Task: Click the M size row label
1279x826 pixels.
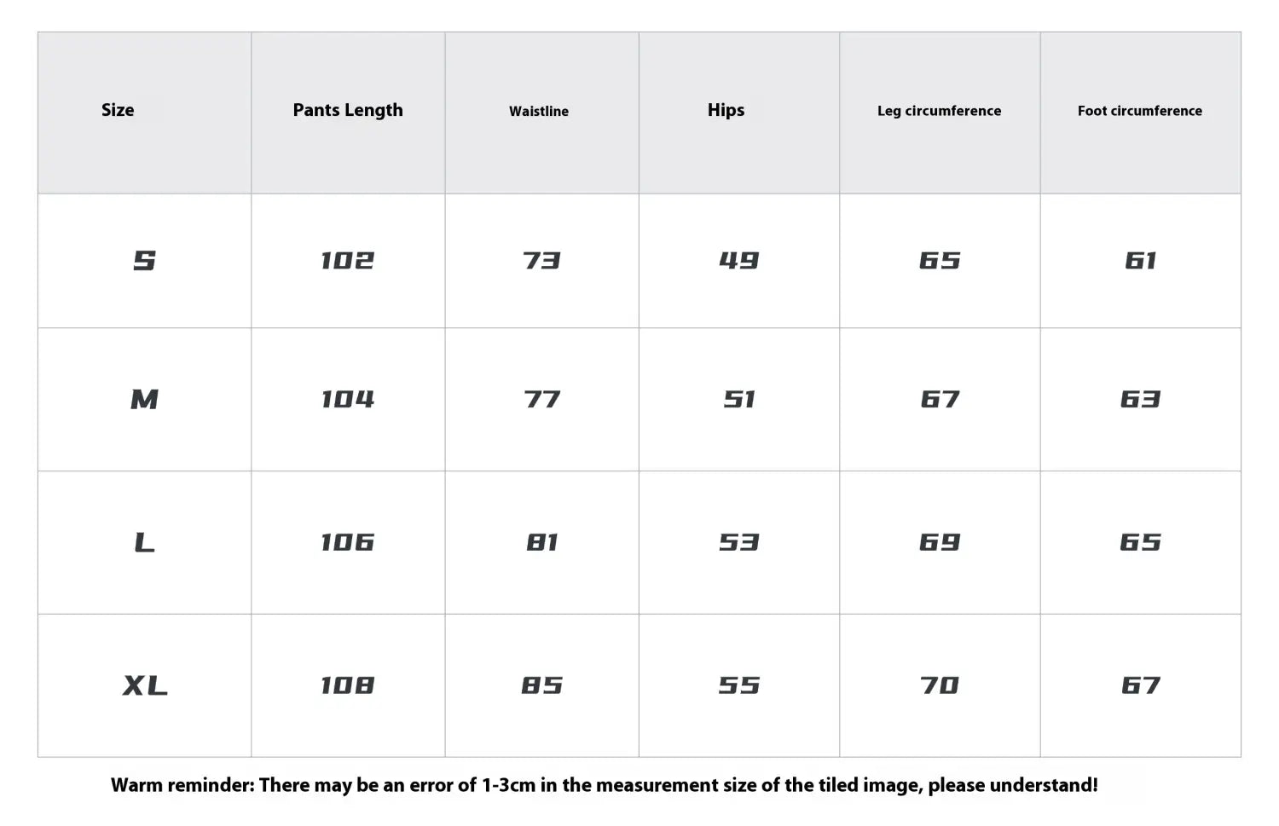Action: point(144,399)
